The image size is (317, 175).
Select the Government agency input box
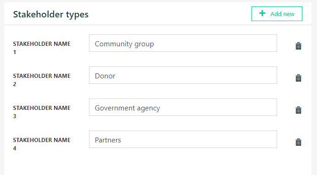tap(183, 107)
